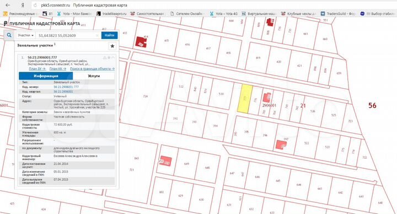Click the status value "Учтенный"
The width and height of the screenshot is (397, 214).
(x=60, y=97)
